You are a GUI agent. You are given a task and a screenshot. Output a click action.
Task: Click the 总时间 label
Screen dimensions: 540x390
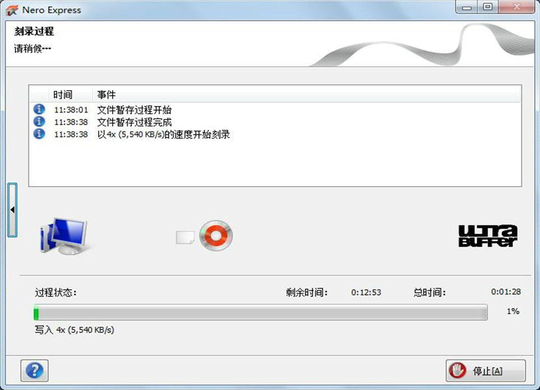pyautogui.click(x=430, y=292)
